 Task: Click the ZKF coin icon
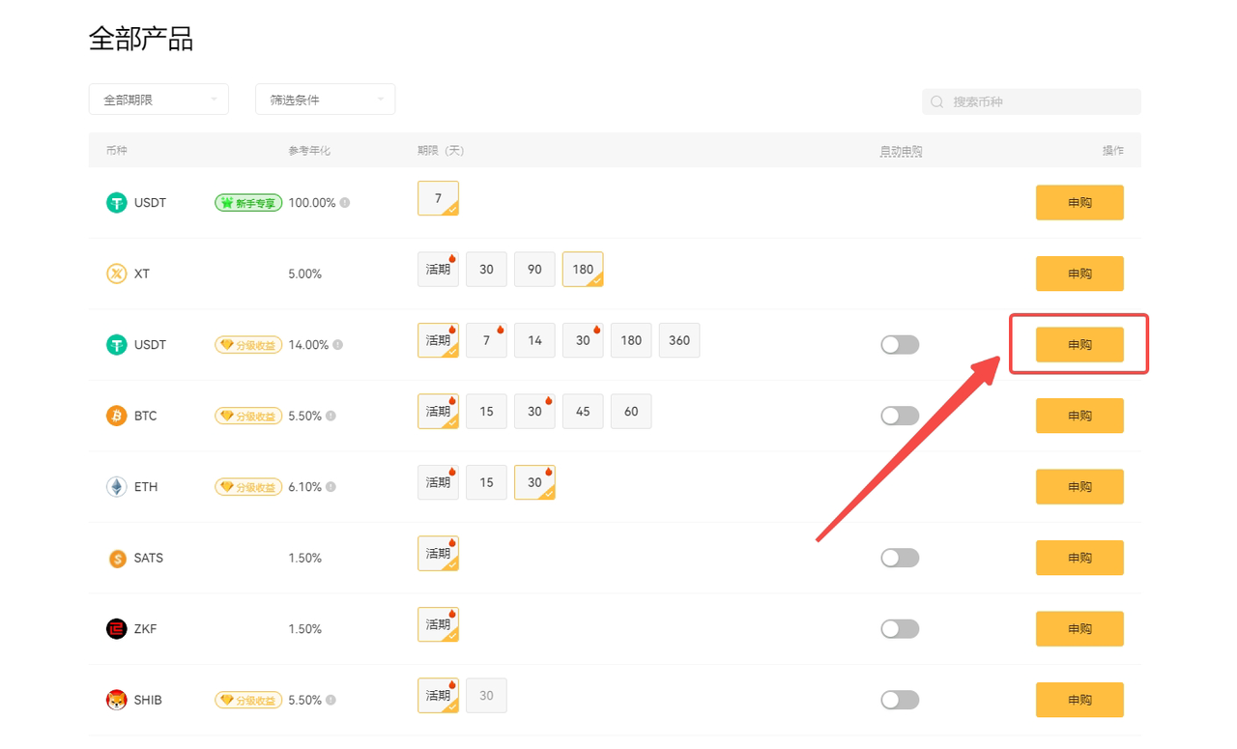(116, 629)
